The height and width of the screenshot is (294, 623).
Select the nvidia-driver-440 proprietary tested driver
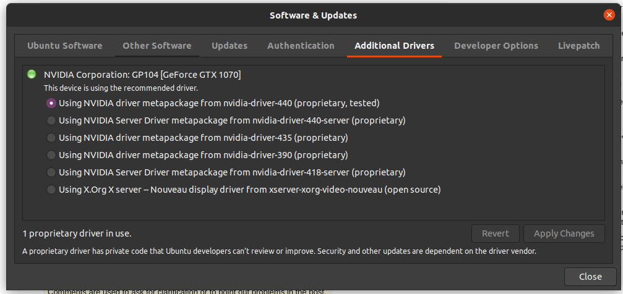click(52, 103)
